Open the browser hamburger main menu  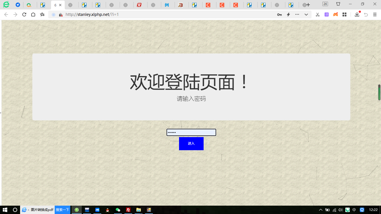tap(375, 14)
